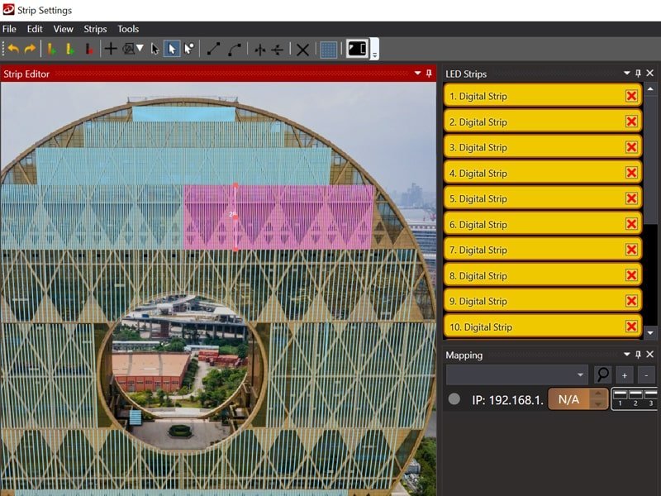This screenshot has height=496, width=661.
Task: Click the dark red strip icon in toolbar
Action: coord(89,50)
